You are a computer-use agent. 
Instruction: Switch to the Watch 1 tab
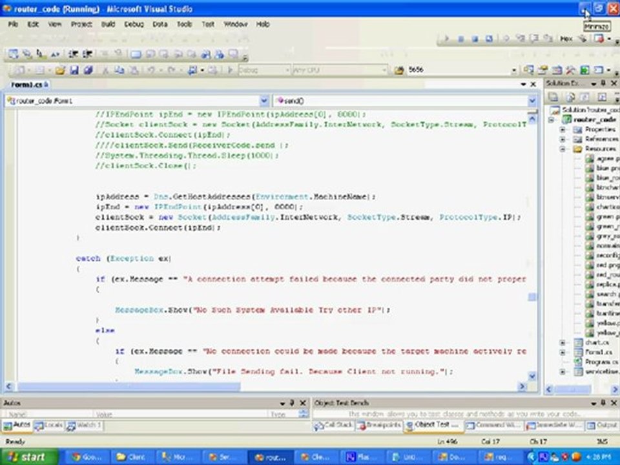[x=84, y=425]
